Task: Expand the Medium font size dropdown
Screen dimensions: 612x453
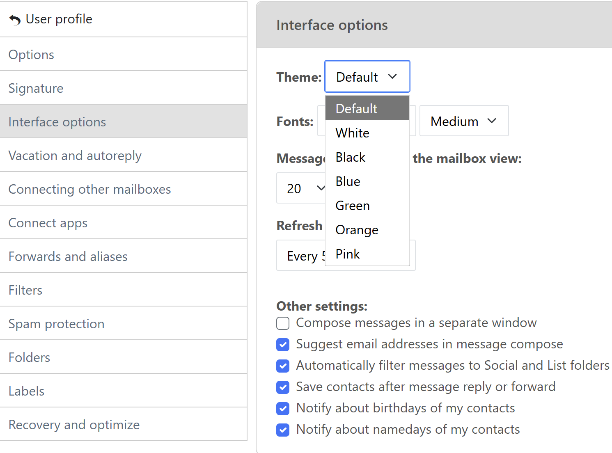Action: coord(464,121)
